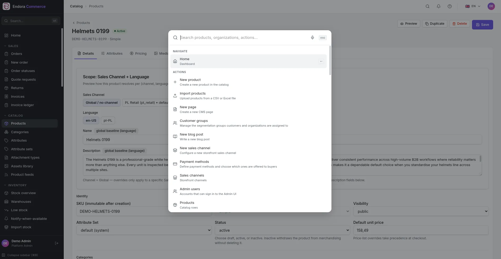Click the Default unit price field
This screenshot has width=501, height=259.
[421, 230]
